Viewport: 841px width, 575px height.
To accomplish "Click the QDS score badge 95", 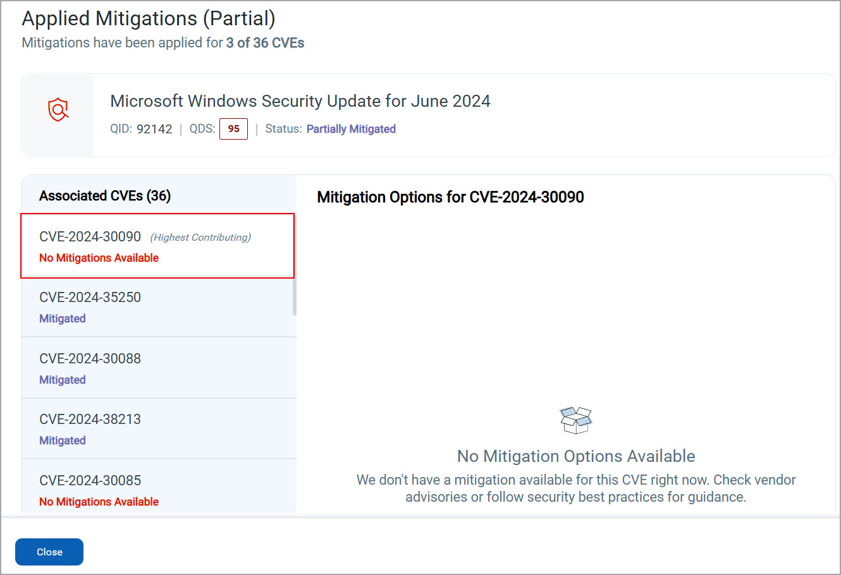I will [x=233, y=129].
